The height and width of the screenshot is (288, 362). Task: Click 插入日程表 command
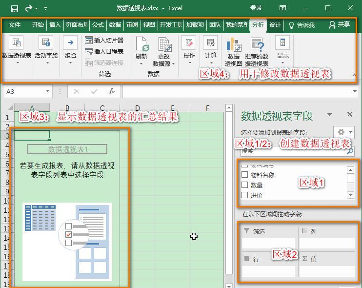tap(104, 51)
